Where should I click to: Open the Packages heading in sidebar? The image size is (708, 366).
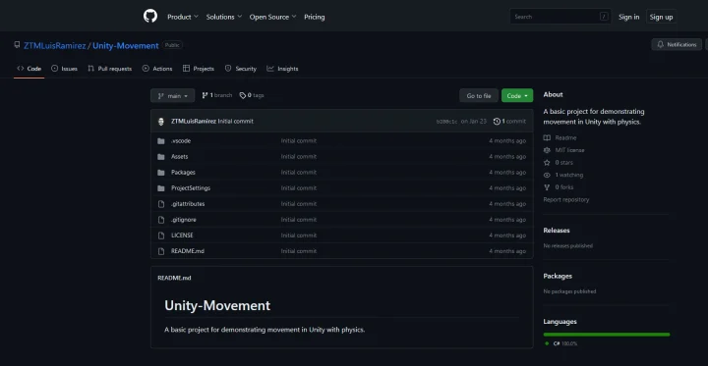tap(558, 276)
